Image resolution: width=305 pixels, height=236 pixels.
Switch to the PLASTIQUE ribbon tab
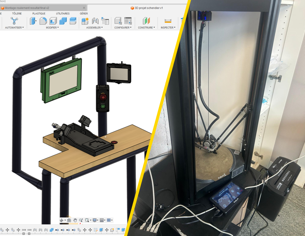pyautogui.click(x=39, y=14)
